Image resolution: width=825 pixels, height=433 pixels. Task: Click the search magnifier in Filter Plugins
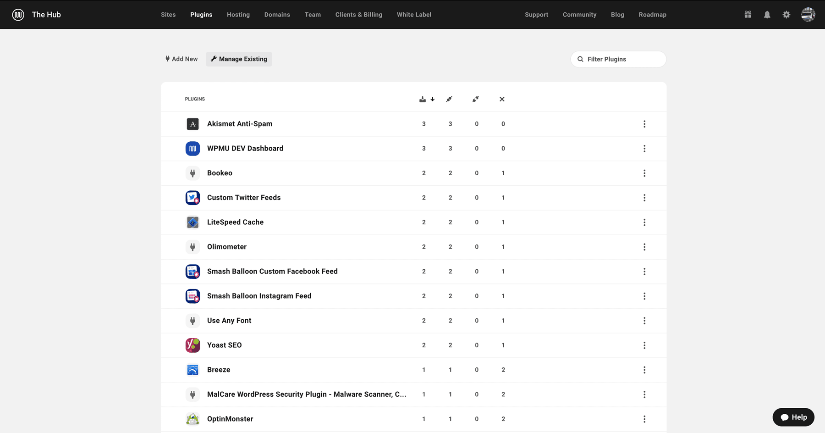(580, 59)
